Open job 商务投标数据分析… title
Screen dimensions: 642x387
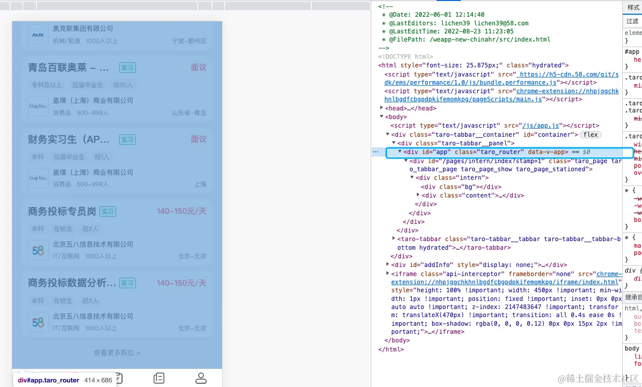point(72,284)
